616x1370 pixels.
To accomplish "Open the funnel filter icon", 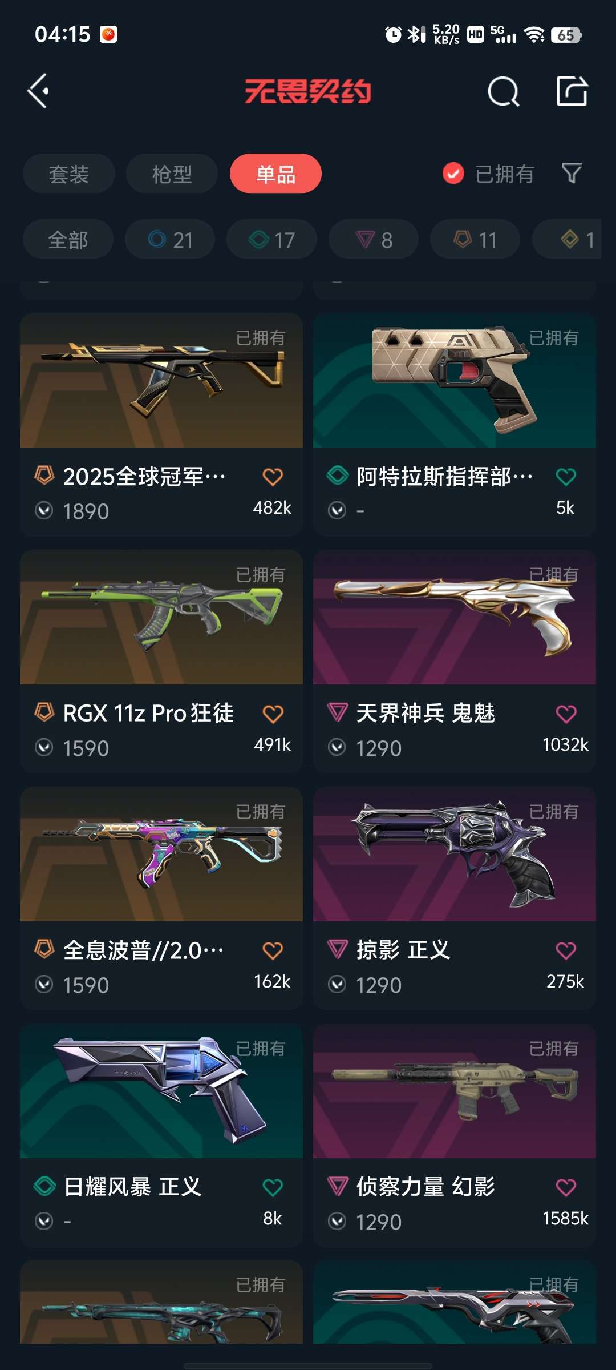I will (572, 173).
